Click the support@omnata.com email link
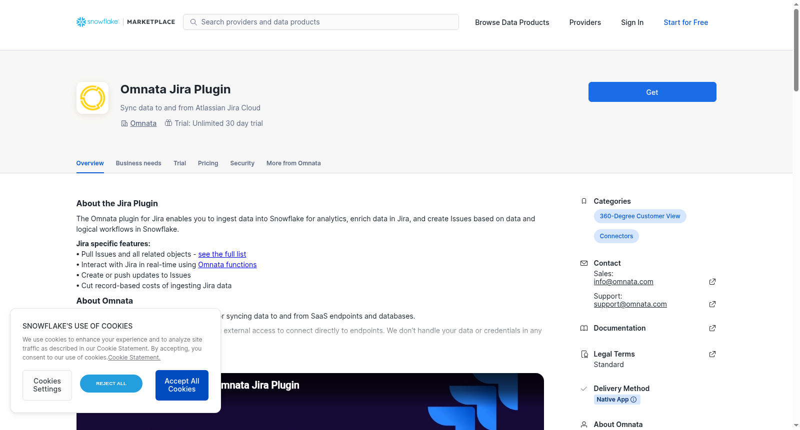Screen dimensions: 800x430 (630, 304)
